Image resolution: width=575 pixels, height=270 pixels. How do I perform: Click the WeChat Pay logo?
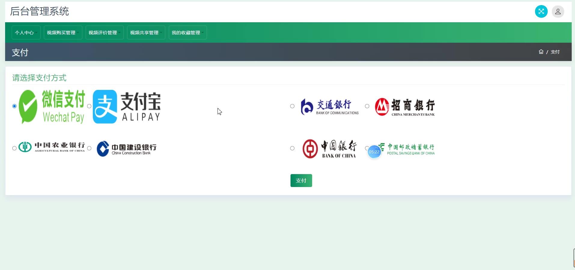pos(52,106)
